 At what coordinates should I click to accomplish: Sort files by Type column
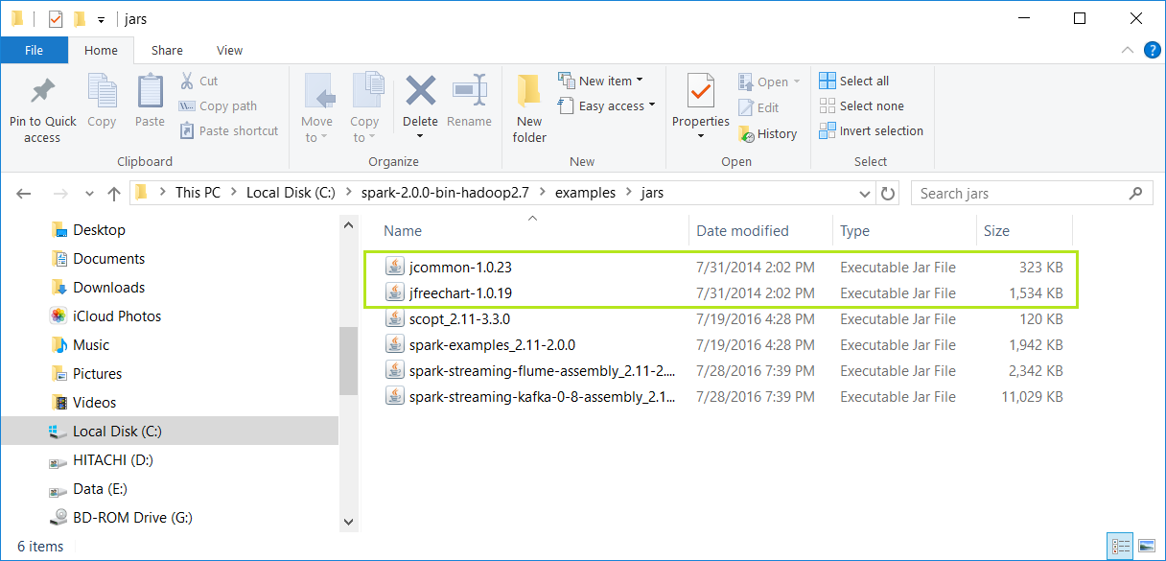[x=854, y=231]
